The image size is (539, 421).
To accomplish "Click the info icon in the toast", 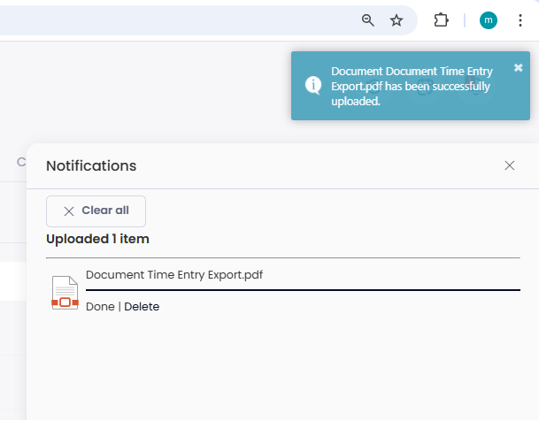I will (313, 85).
